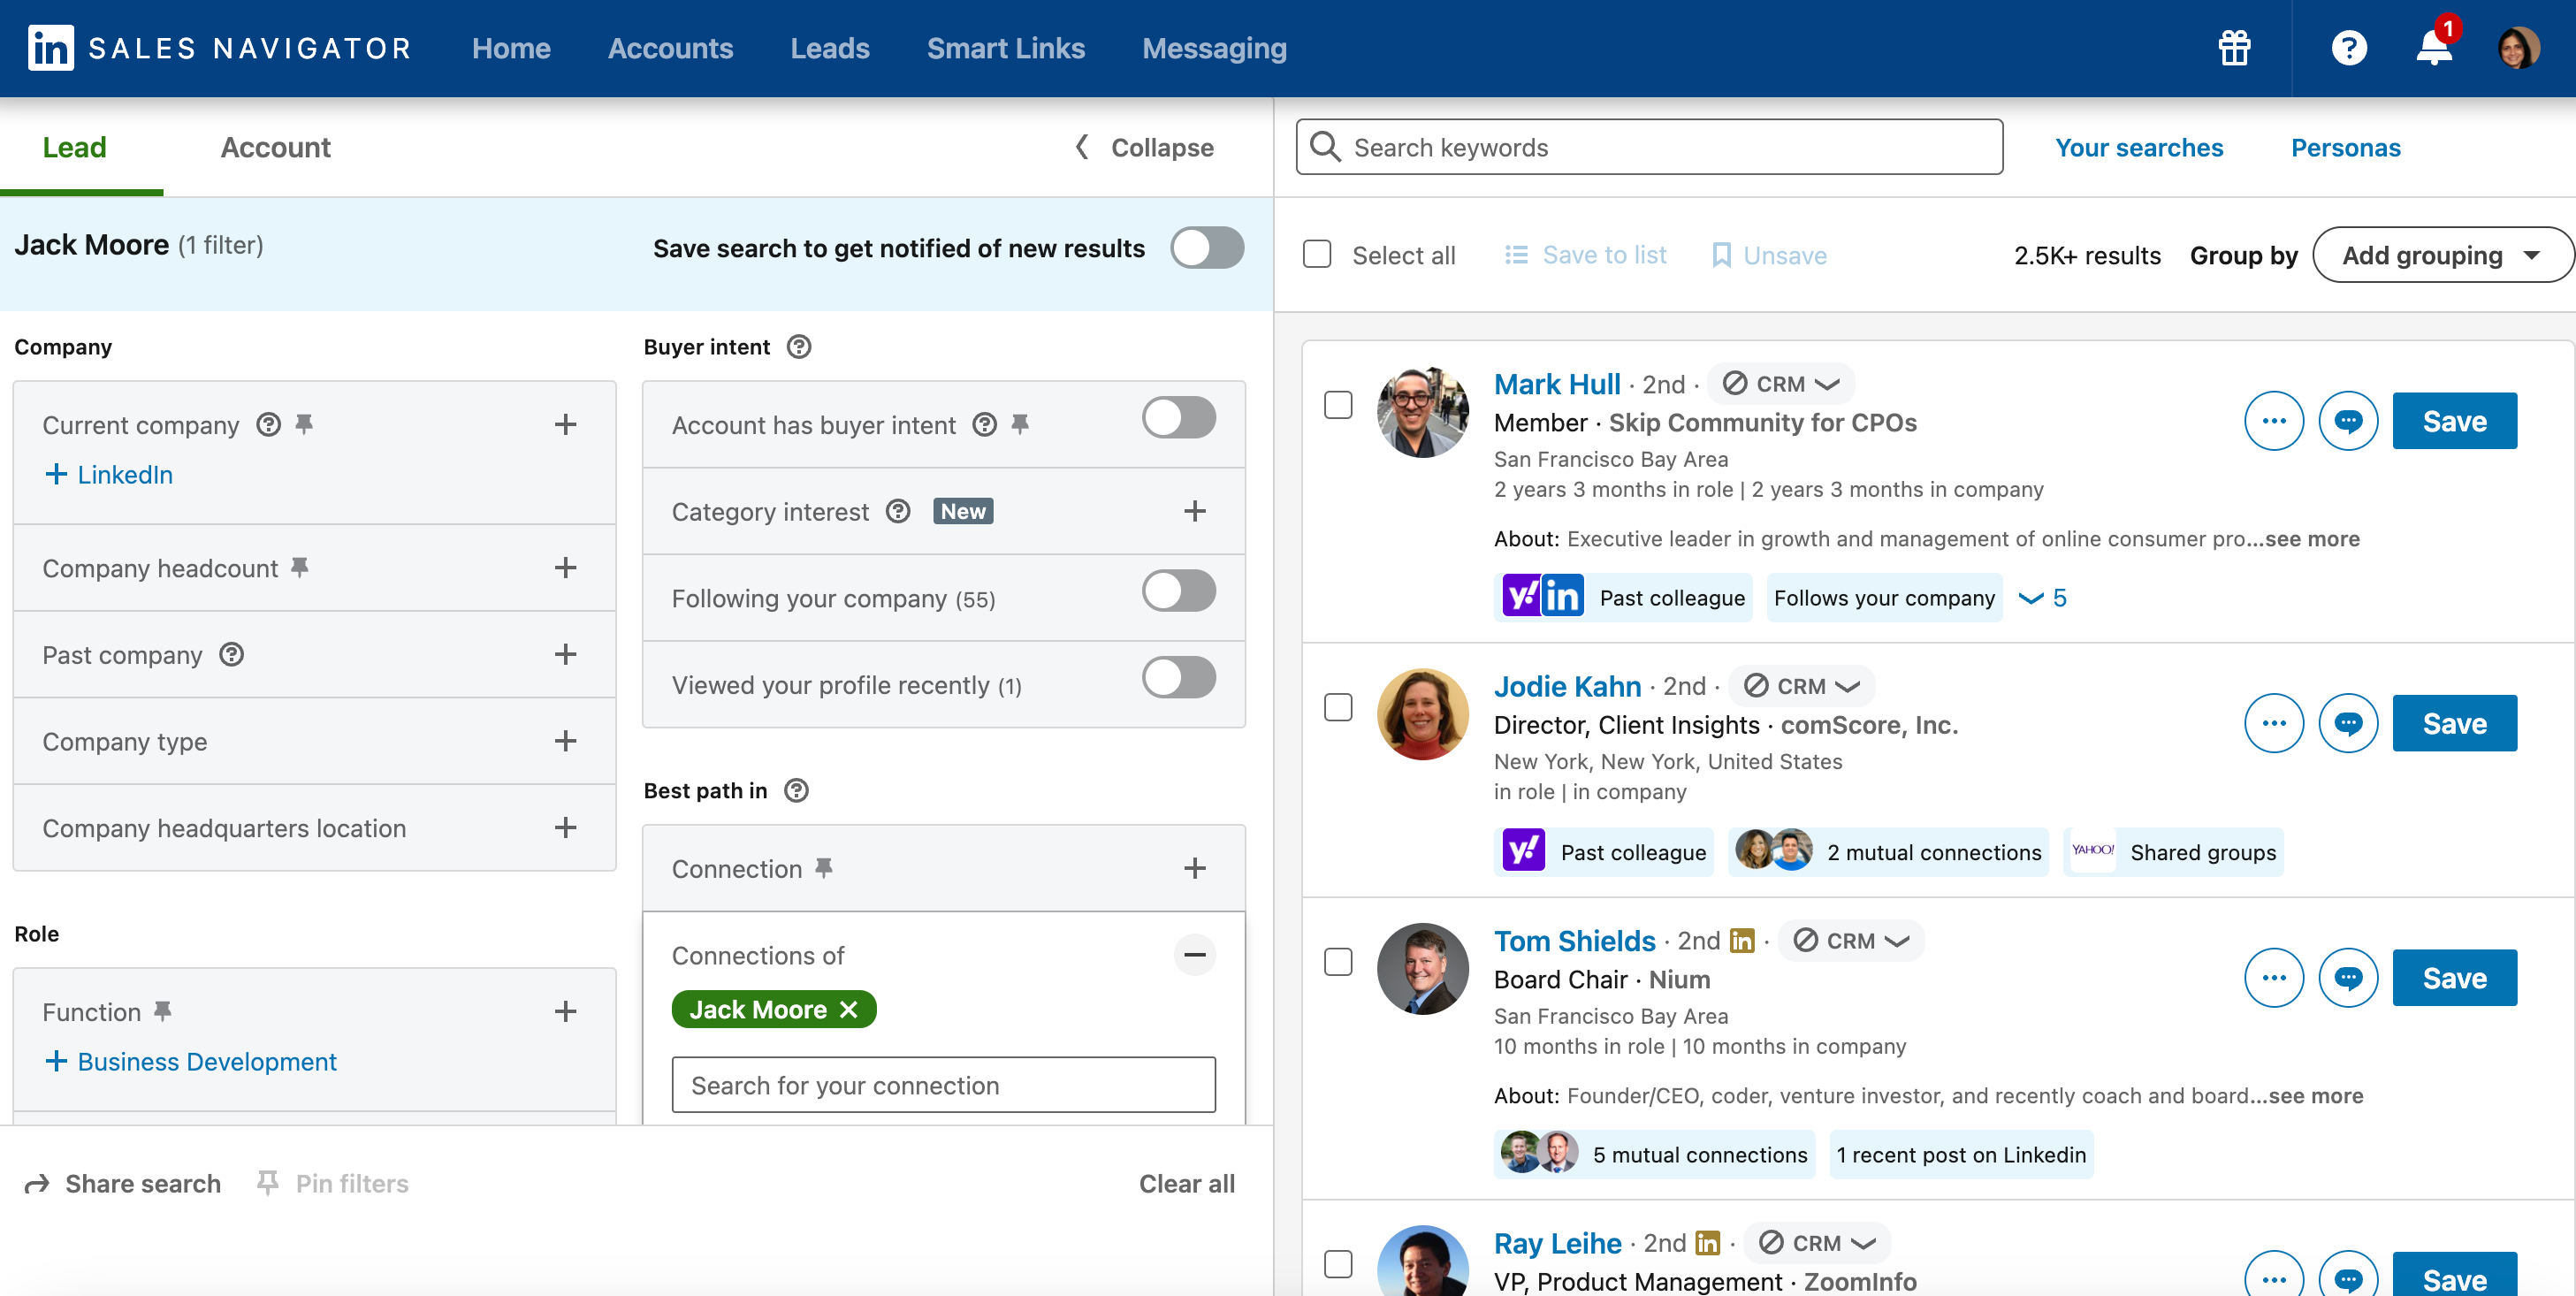2576x1296 pixels.
Task: Open Mark Hull's CRM dropdown
Action: click(1781, 384)
